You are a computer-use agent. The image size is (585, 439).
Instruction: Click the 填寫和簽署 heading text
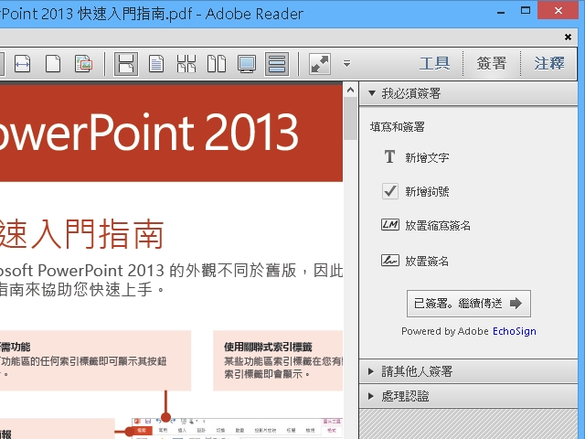398,127
